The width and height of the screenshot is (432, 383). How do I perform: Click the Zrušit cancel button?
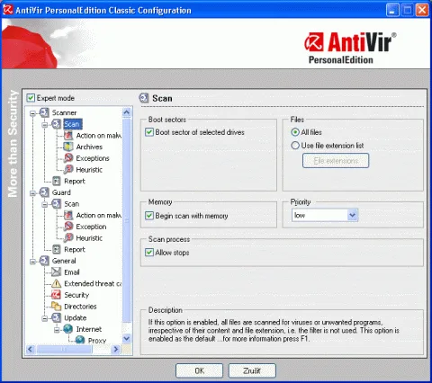point(252,370)
